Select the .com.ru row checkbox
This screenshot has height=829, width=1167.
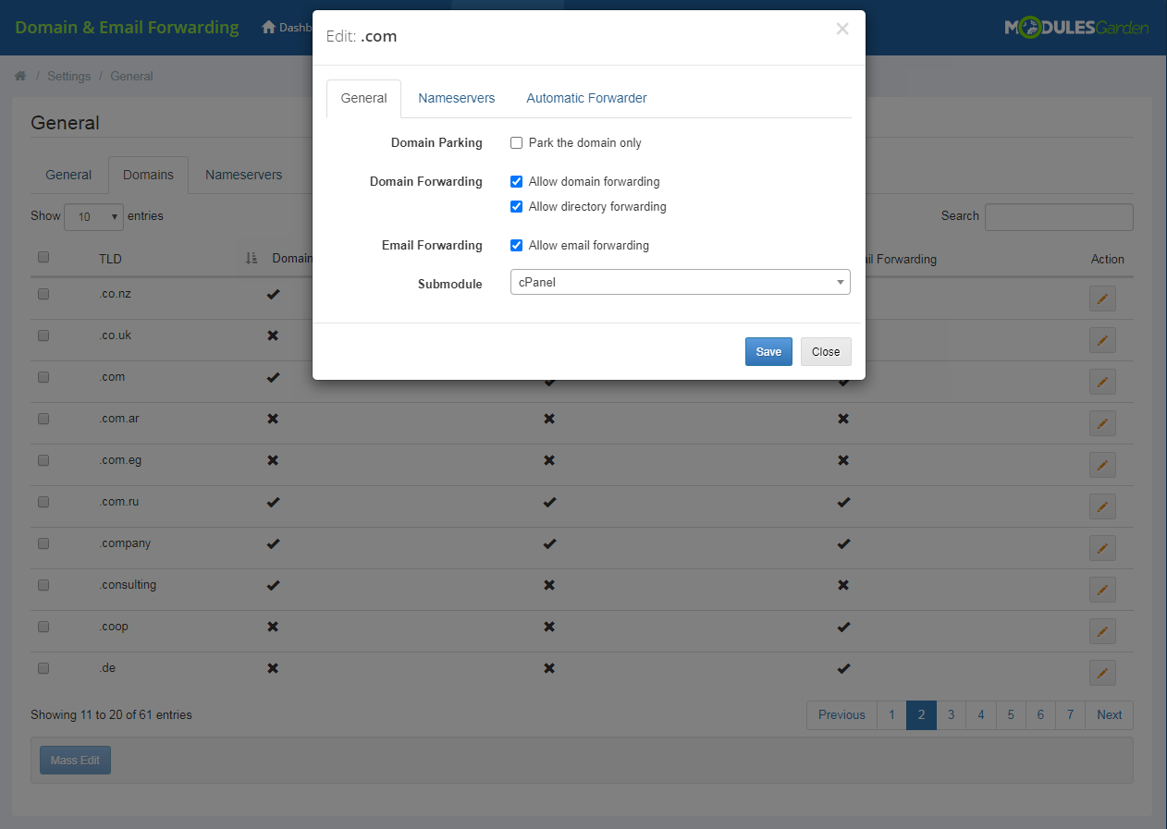point(43,502)
